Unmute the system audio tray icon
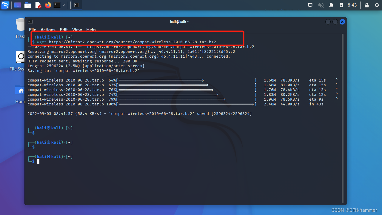382x215 pixels. tap(321, 5)
